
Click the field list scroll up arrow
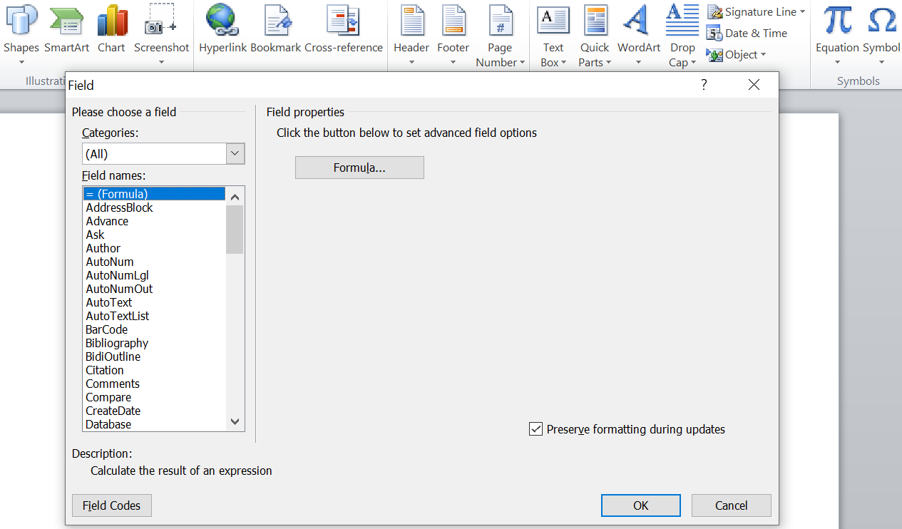click(235, 196)
